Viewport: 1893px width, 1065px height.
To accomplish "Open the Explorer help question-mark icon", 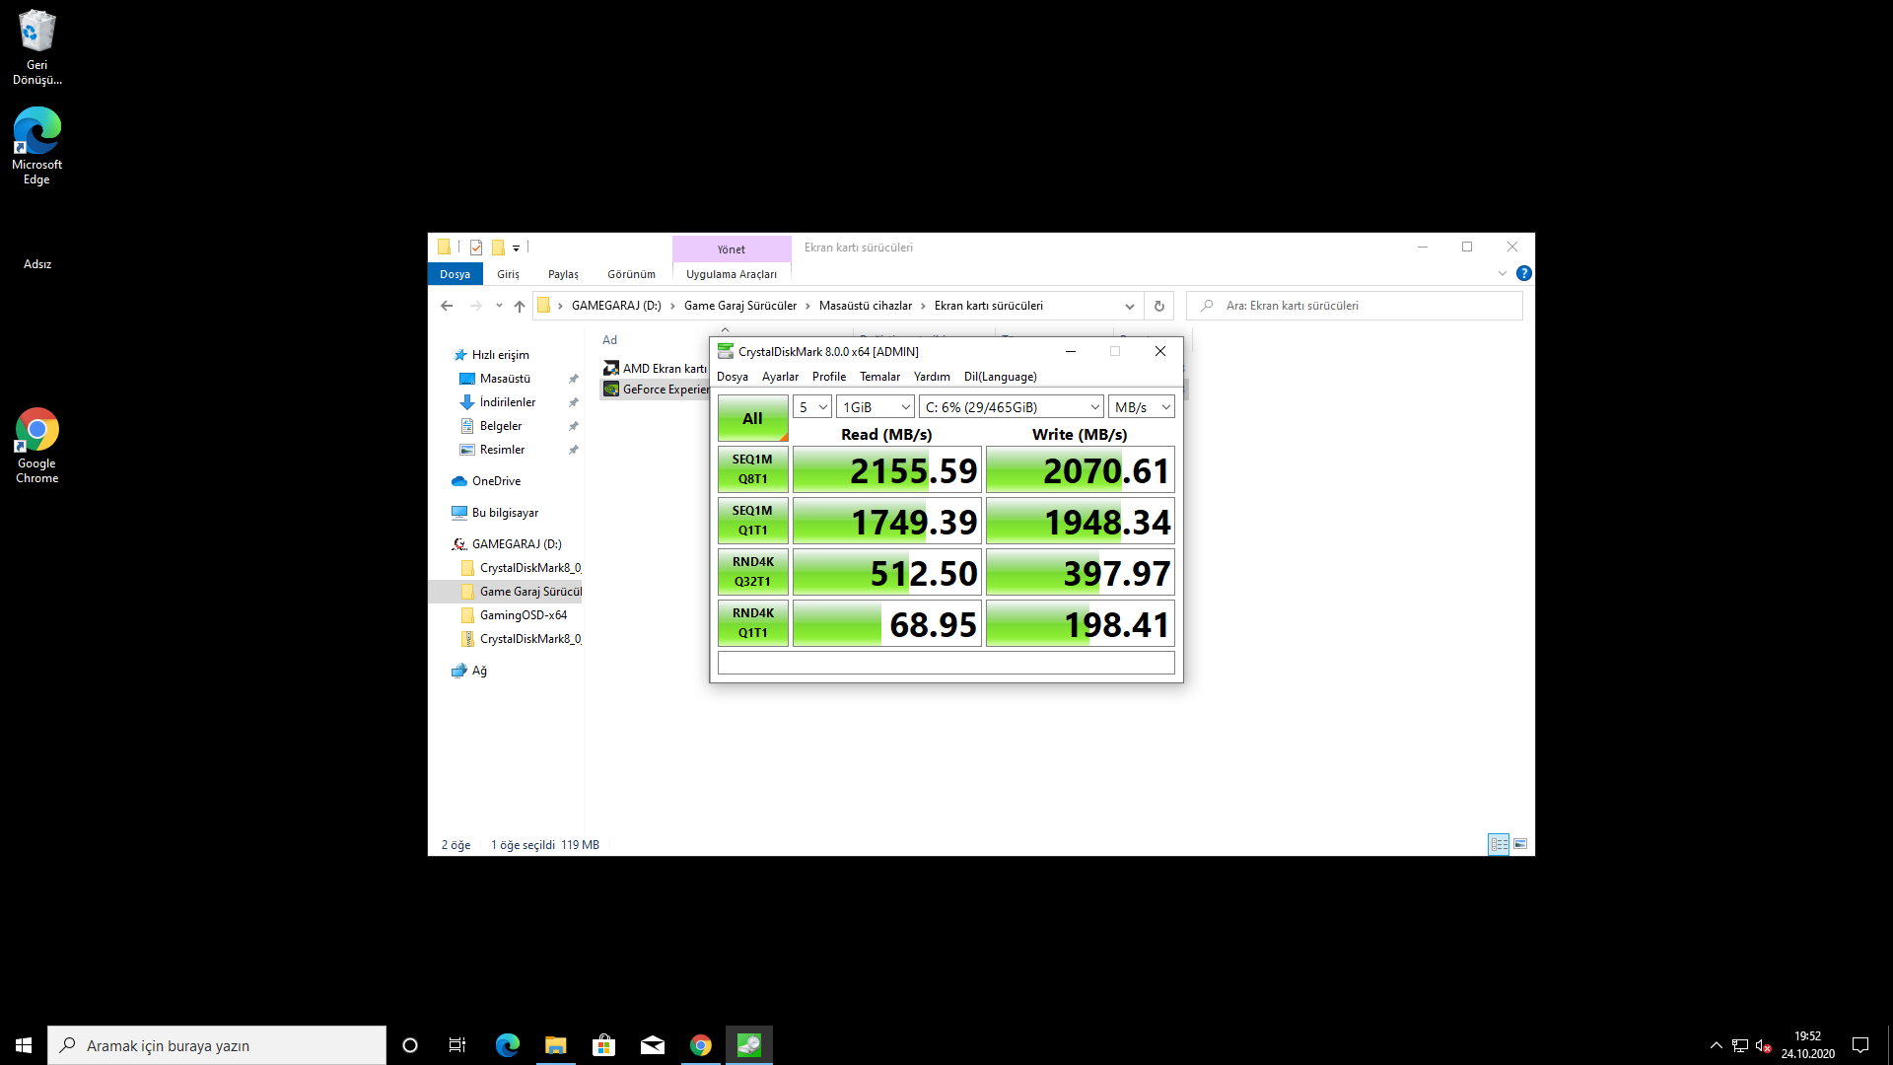I will (1523, 273).
